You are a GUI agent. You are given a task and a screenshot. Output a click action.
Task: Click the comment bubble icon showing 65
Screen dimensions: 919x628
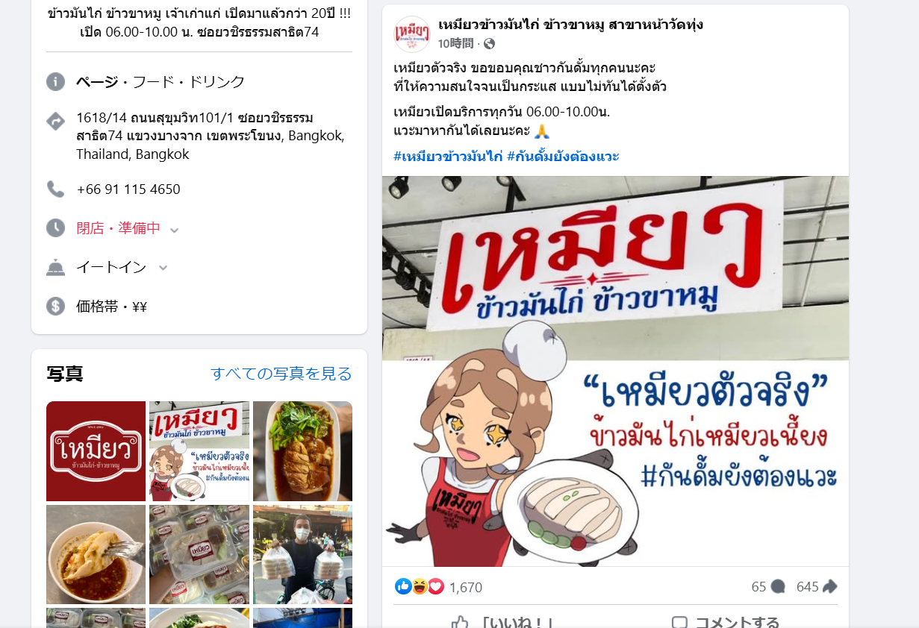pos(778,587)
